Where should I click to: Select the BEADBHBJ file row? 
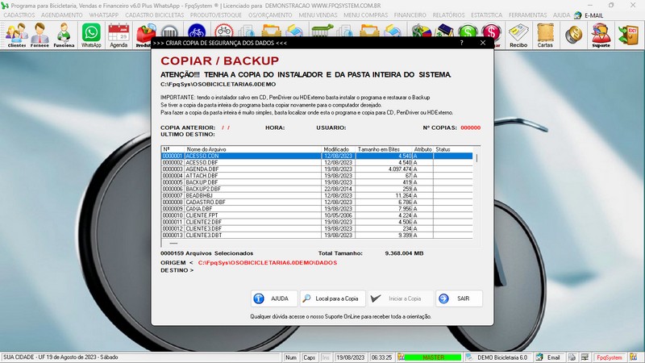317,195
